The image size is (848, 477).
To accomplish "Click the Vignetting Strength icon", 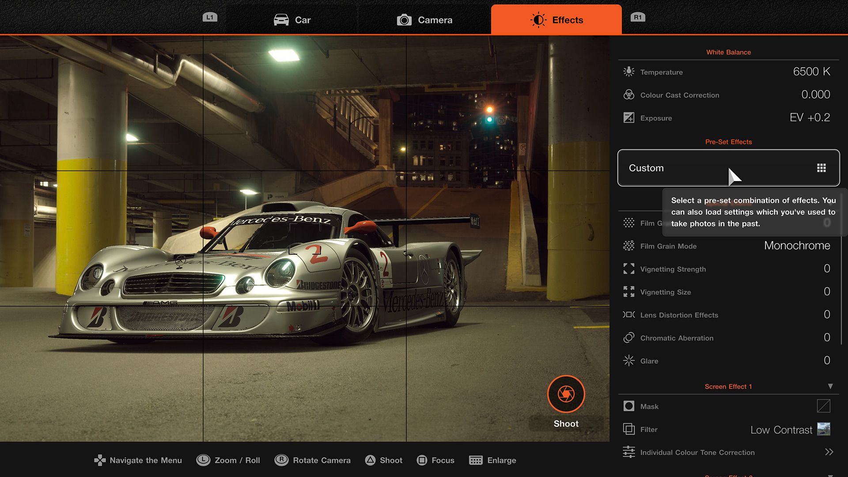I will click(x=628, y=269).
